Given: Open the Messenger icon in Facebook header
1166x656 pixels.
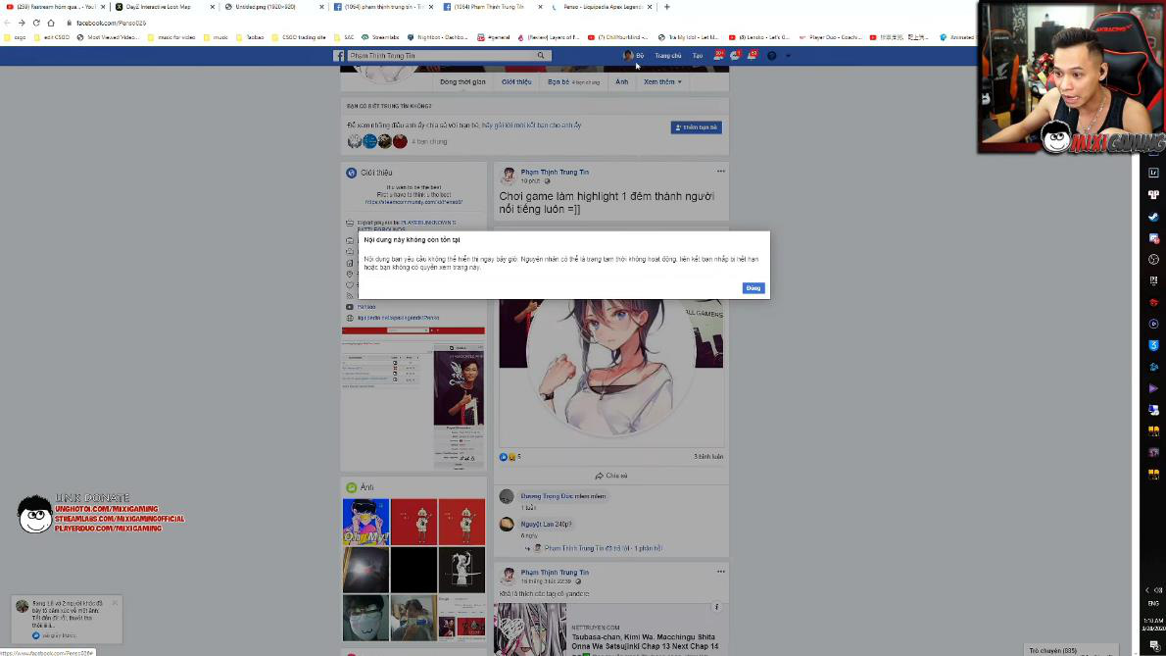Looking at the screenshot, I should click(735, 56).
